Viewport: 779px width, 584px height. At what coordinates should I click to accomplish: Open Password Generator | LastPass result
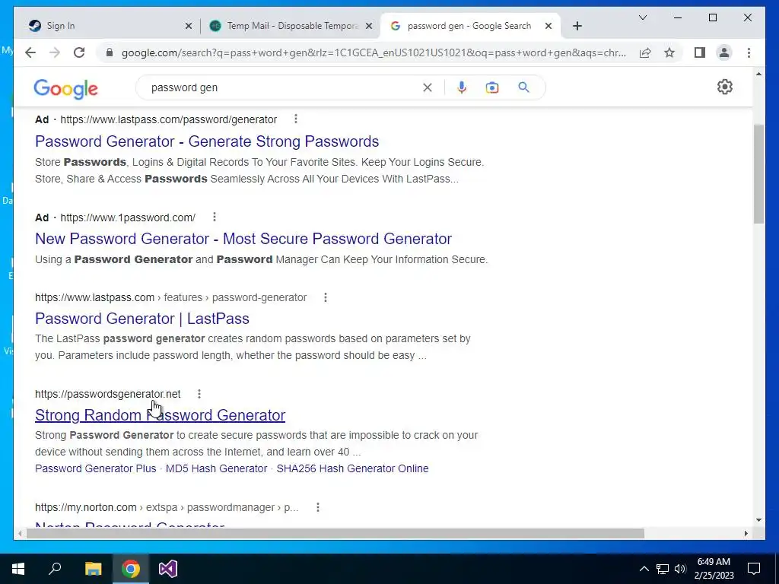[x=142, y=319]
